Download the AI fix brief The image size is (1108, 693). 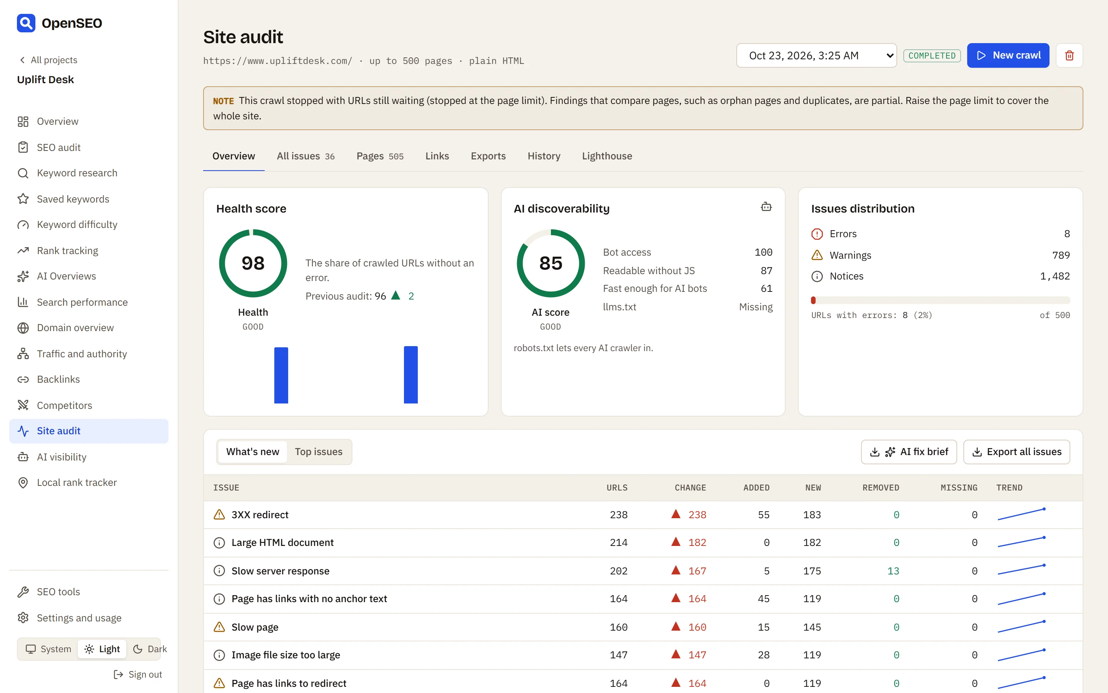coord(909,452)
